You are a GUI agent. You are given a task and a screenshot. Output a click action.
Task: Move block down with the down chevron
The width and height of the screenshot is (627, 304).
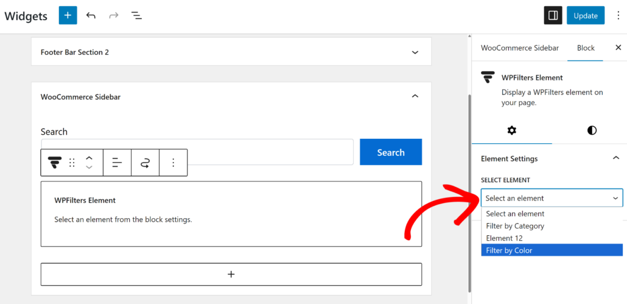[89, 167]
